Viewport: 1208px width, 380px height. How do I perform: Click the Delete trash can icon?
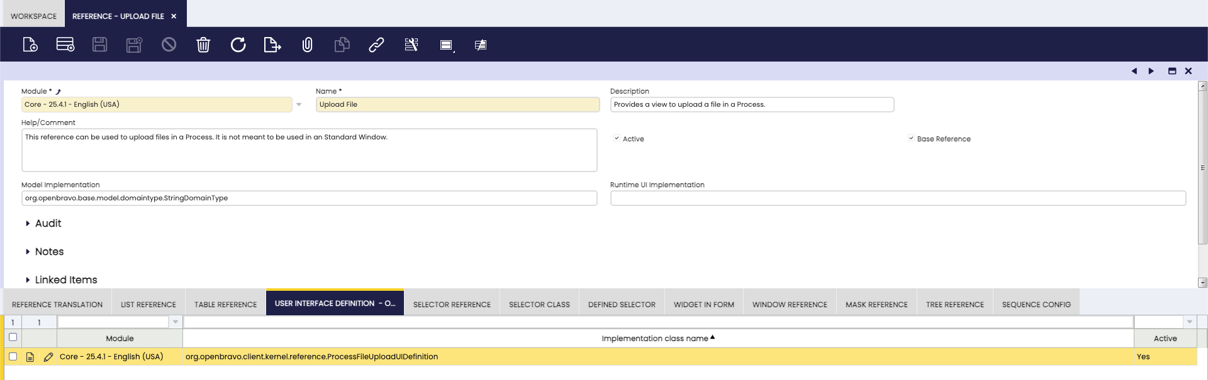coord(203,45)
